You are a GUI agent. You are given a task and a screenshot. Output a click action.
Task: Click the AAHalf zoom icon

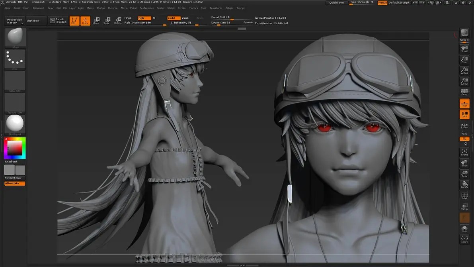464,81
